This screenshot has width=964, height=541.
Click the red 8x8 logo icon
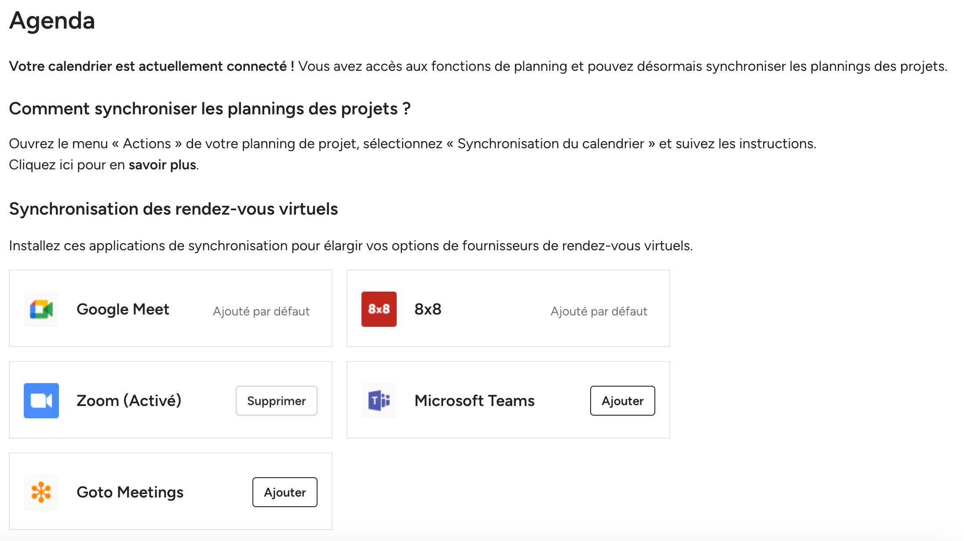379,309
